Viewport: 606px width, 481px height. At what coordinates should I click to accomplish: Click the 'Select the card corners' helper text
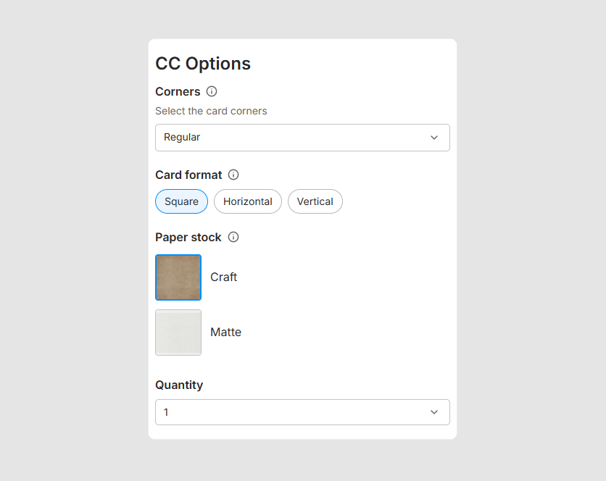pos(211,111)
